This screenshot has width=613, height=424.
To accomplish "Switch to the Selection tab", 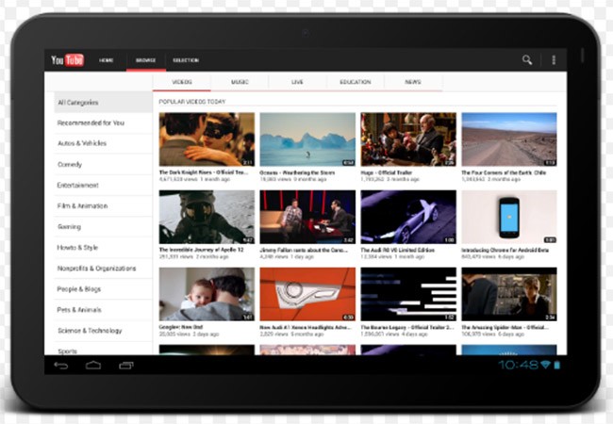I will click(x=186, y=60).
